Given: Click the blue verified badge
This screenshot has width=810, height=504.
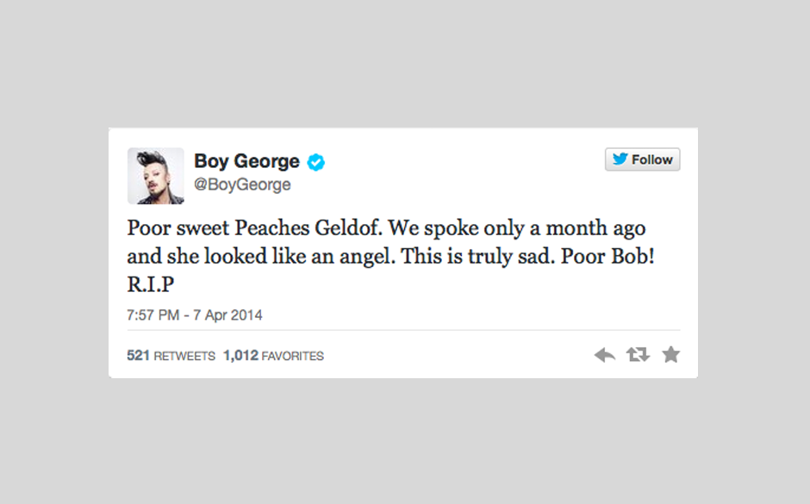Looking at the screenshot, I should 316,162.
